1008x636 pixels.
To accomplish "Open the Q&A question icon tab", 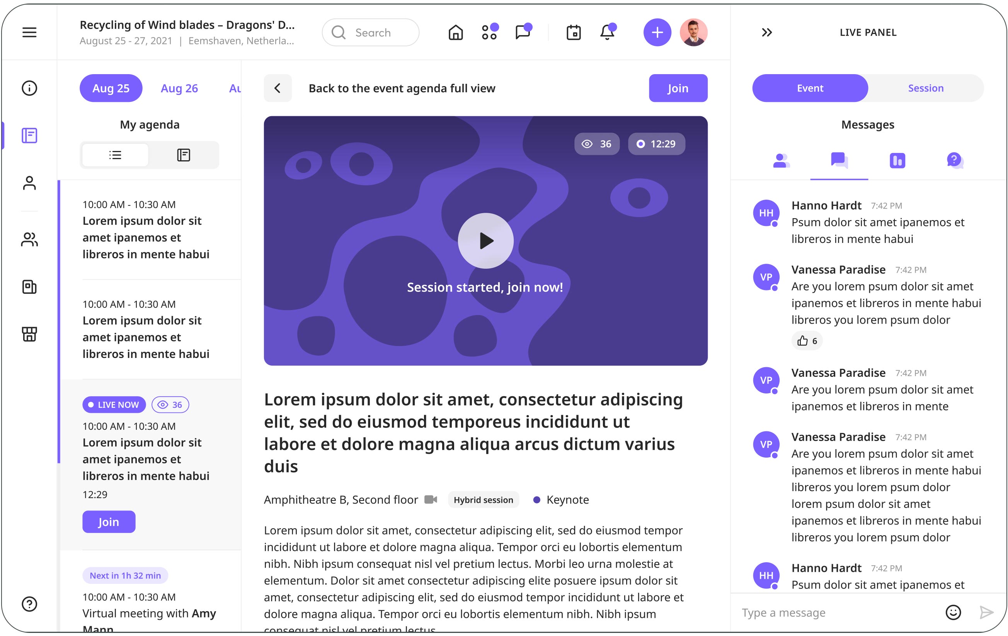I will (954, 161).
